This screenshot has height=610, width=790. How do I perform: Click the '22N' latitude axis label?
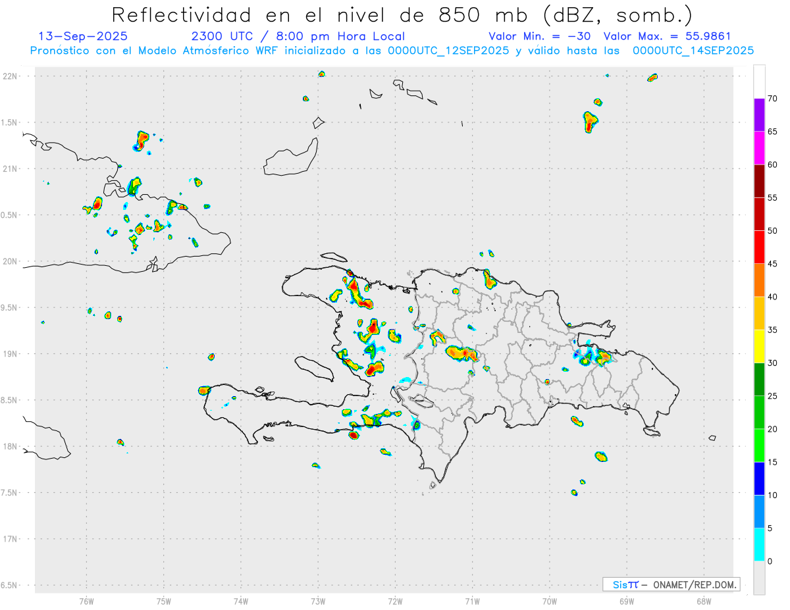[x=11, y=76]
